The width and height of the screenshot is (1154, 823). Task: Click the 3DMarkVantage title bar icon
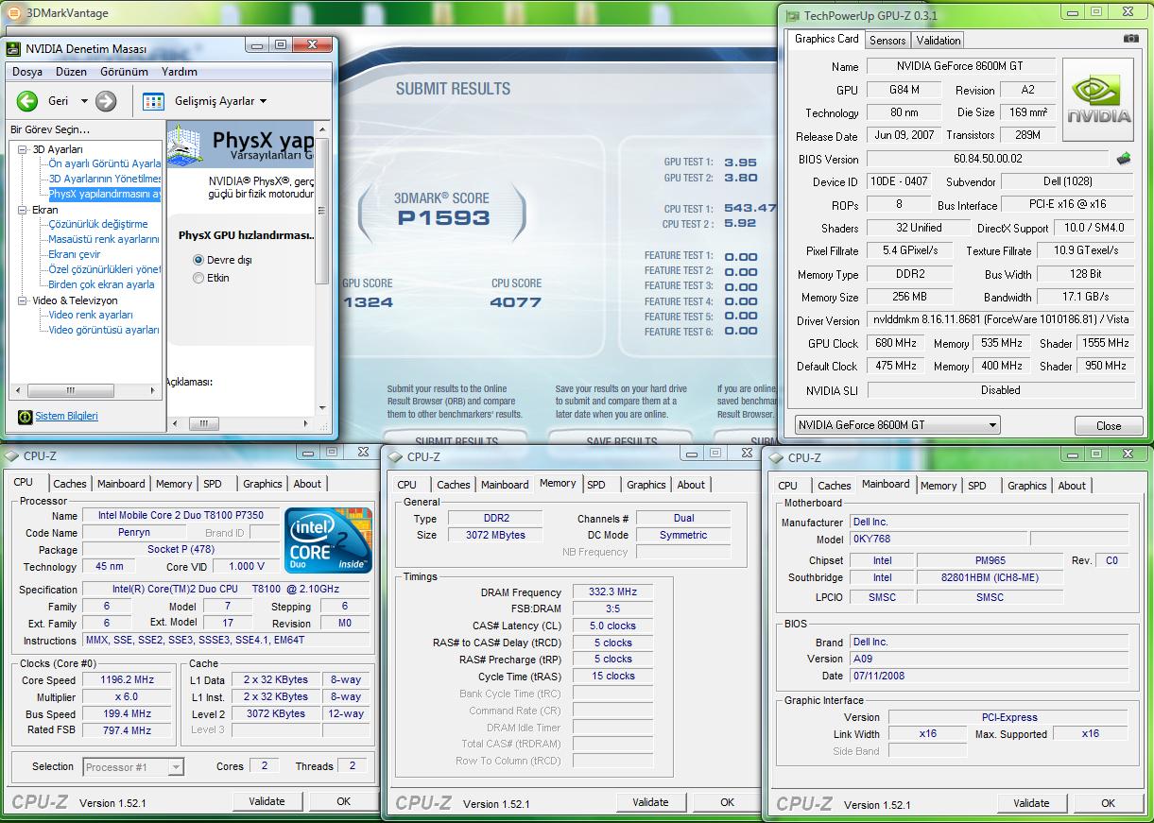pos(14,13)
